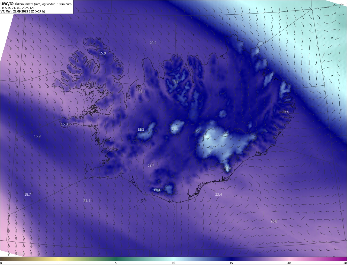This screenshot has width=347, height=265.
Task: Click the 22.2 value label
Action: (142, 92)
